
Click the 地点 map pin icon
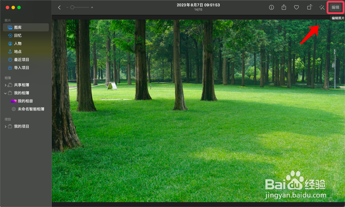pyautogui.click(x=10, y=51)
